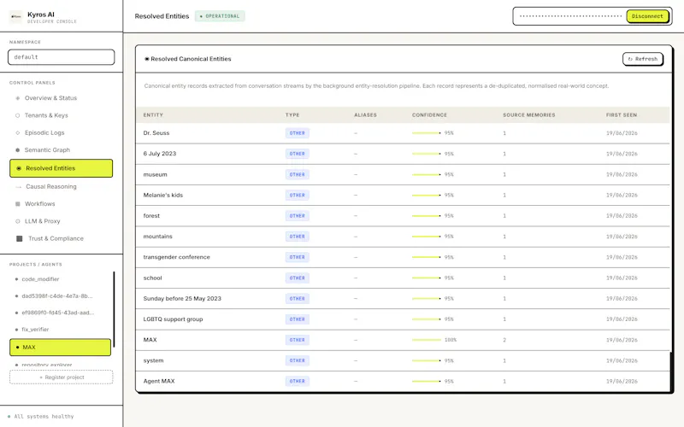Screen dimensions: 684x427
Task: Click the masked API key field
Action: [x=570, y=16]
